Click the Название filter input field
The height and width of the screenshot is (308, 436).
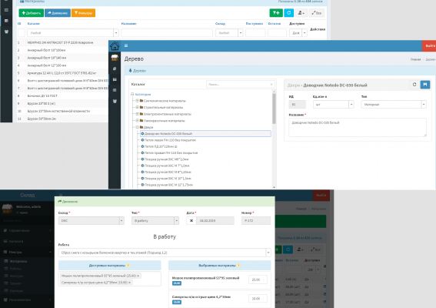click(167, 33)
